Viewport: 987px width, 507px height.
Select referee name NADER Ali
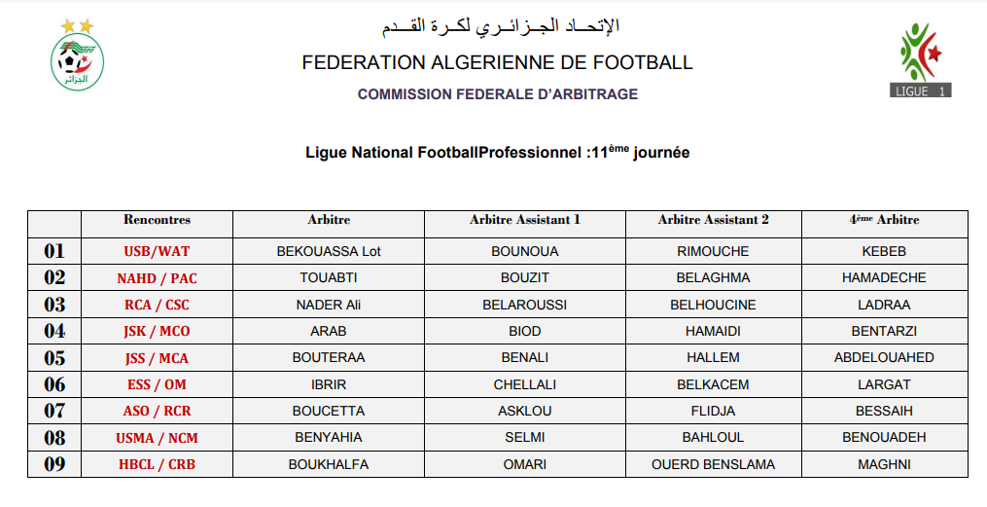tap(329, 305)
